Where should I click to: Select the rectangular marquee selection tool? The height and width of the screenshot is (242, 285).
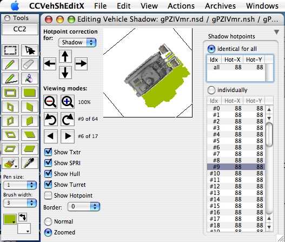[10, 50]
